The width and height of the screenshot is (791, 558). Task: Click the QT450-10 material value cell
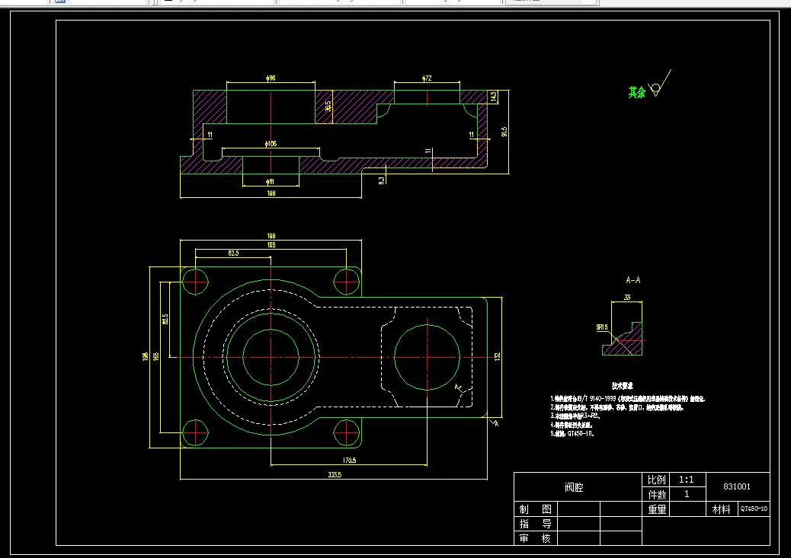click(x=754, y=509)
